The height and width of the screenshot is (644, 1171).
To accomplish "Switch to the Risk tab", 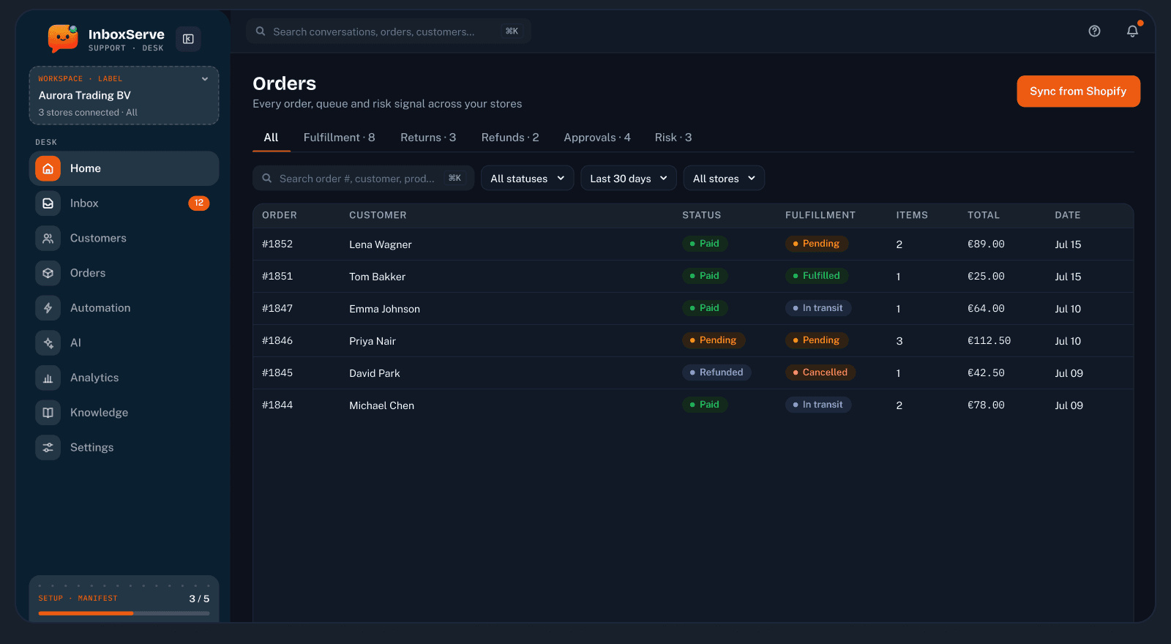I will tap(673, 138).
